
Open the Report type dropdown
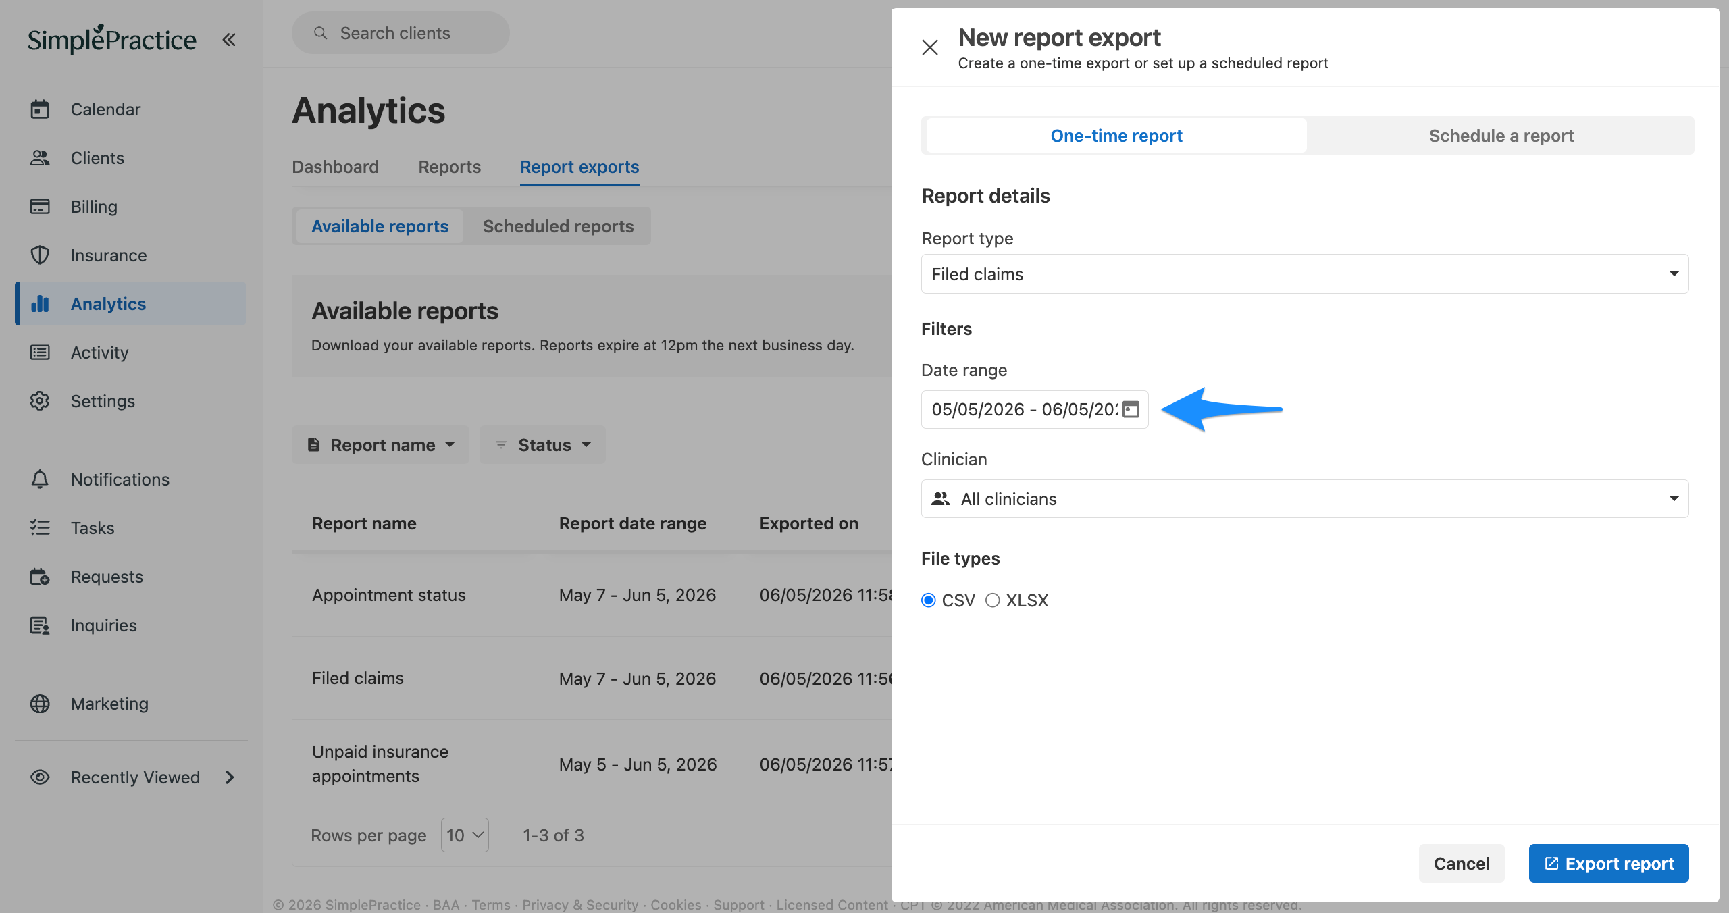[1305, 274]
